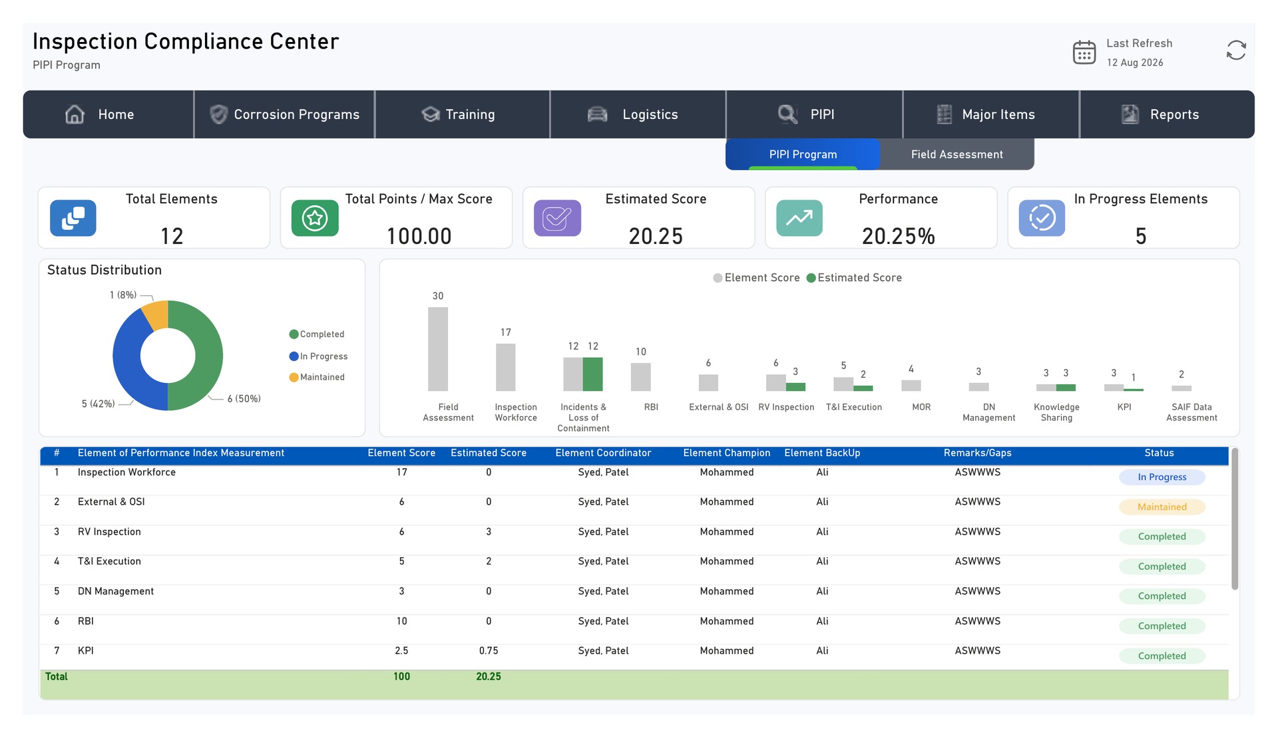
Task: Click the Major Items list icon
Action: tap(944, 114)
